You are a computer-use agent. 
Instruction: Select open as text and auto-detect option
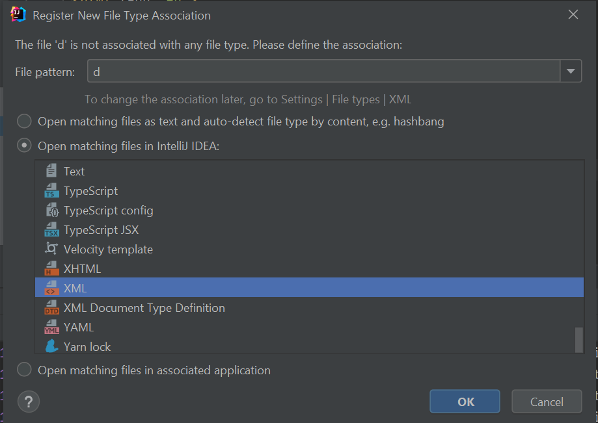point(24,121)
